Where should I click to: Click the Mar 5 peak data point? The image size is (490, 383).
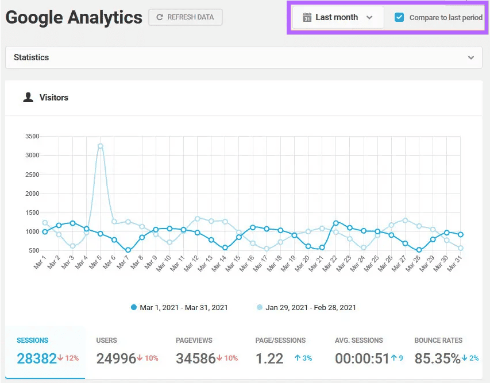tap(101, 146)
